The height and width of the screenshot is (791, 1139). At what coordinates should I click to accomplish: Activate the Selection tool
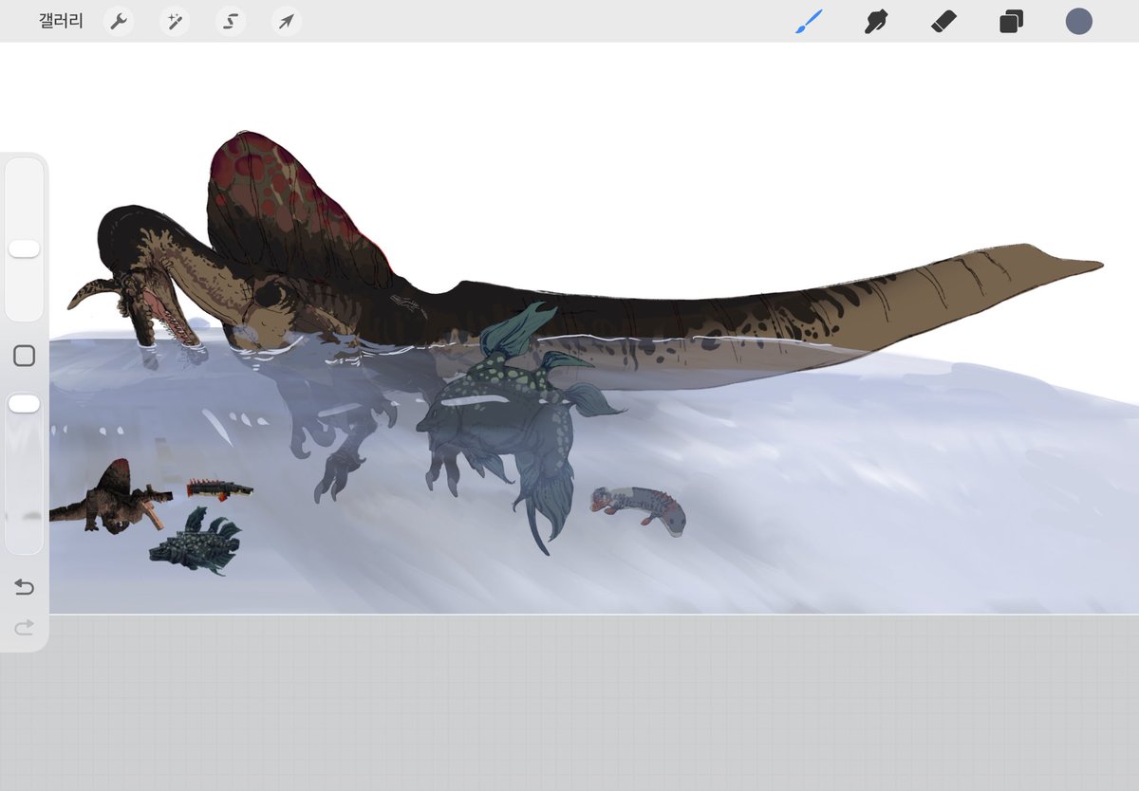[x=230, y=21]
